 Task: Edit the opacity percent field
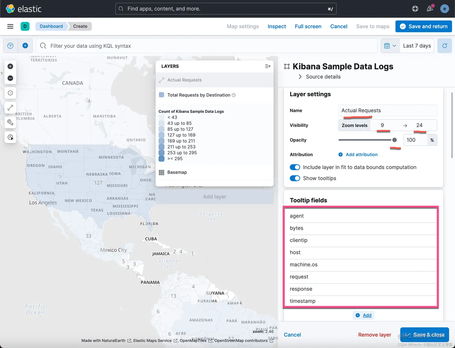[415, 140]
